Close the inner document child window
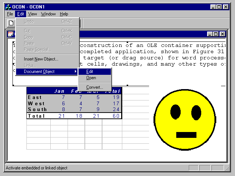Viewport: 235px width, 176px height. tap(222, 34)
